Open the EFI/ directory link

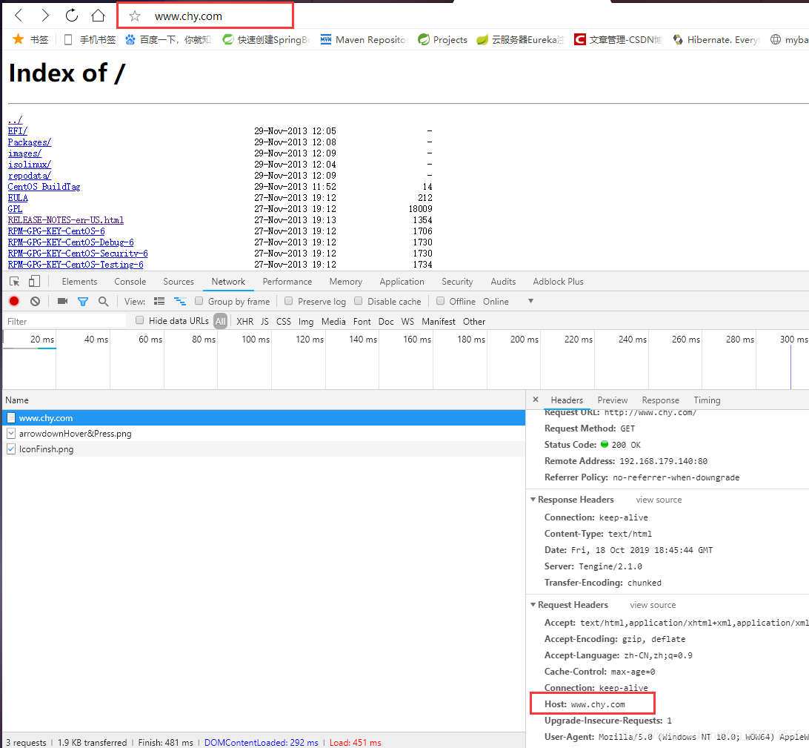pyautogui.click(x=18, y=131)
